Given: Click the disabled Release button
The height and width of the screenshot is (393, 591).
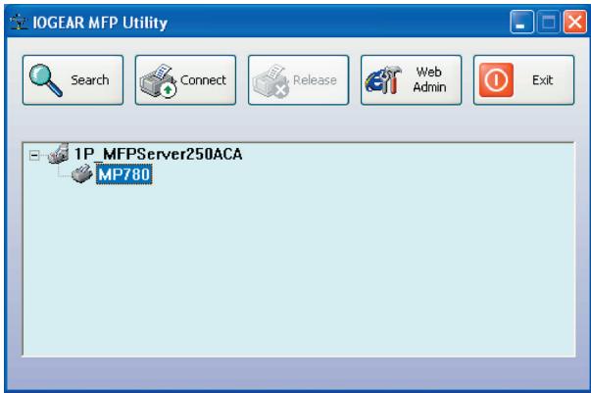Looking at the screenshot, I should tap(298, 80).
